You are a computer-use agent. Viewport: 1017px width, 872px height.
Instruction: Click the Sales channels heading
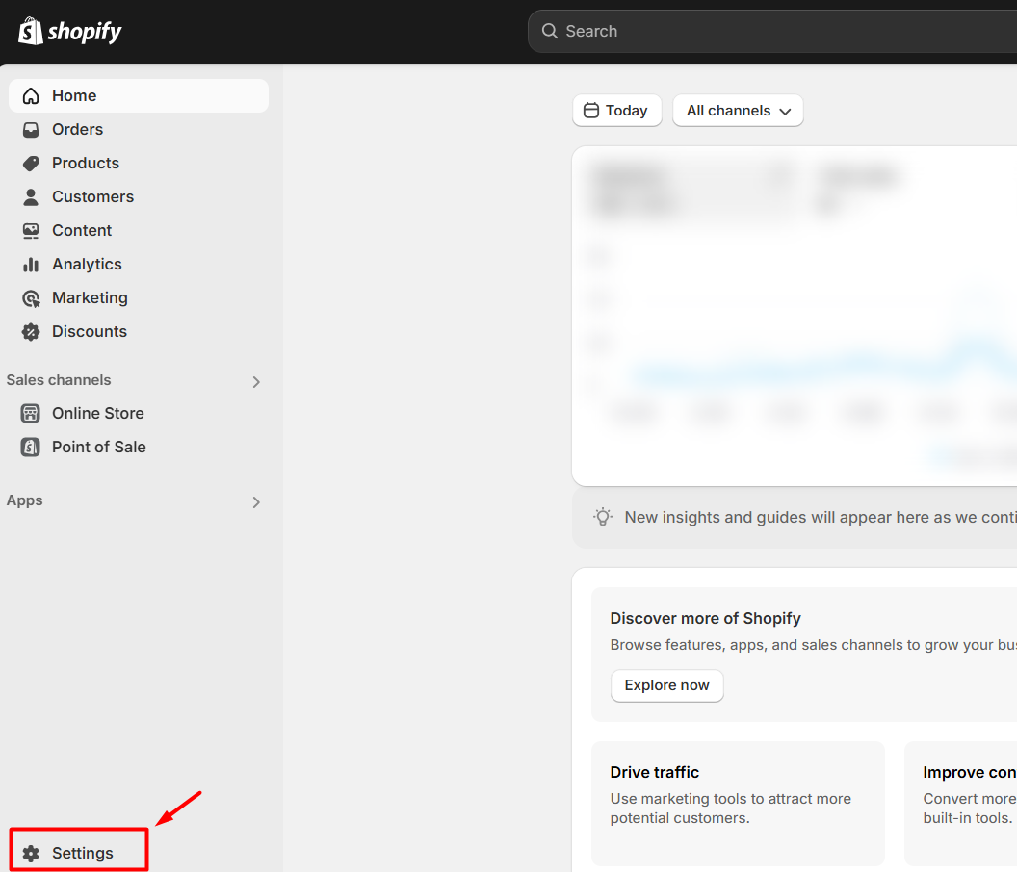pos(59,380)
